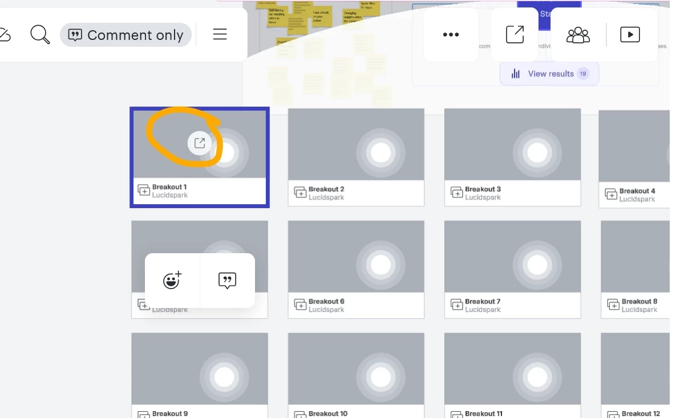The image size is (680, 418).
Task: Click the Breakout 7 title text
Action: coord(483,301)
